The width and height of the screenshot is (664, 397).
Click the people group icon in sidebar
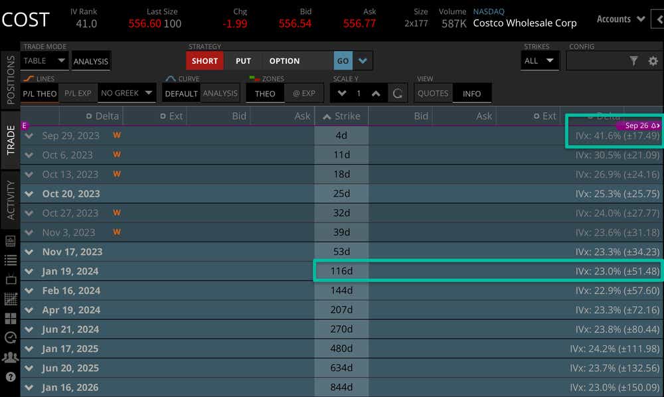pos(10,357)
